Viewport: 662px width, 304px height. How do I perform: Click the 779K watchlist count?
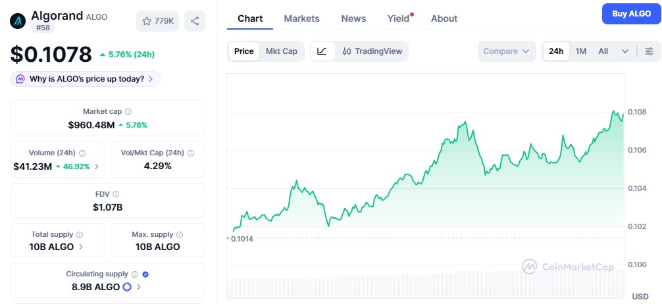(x=165, y=21)
